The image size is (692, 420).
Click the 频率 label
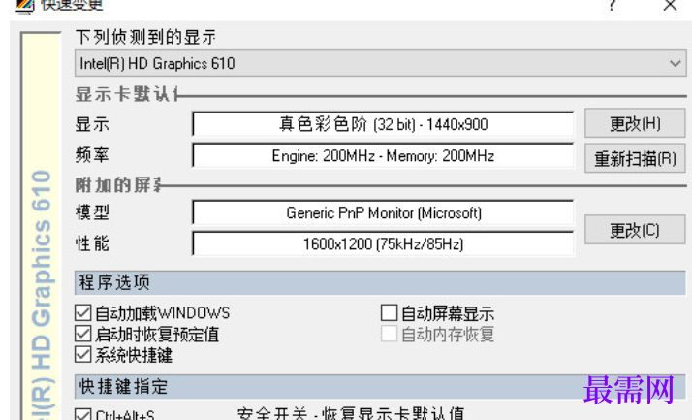tap(92, 155)
